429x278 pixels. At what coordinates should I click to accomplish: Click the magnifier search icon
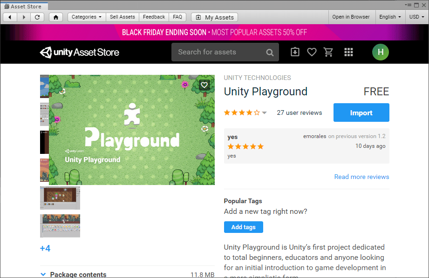[x=270, y=53]
